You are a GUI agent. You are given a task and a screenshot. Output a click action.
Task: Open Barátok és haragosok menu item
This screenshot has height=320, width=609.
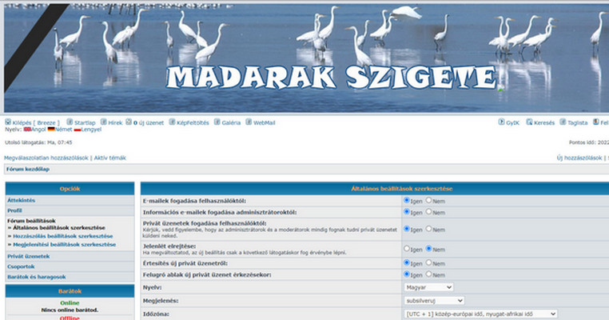37,277
